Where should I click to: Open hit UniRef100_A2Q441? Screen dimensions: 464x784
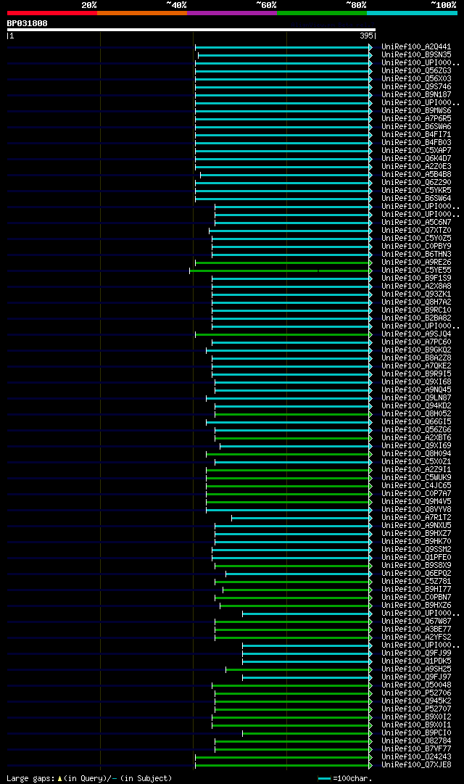pos(416,46)
